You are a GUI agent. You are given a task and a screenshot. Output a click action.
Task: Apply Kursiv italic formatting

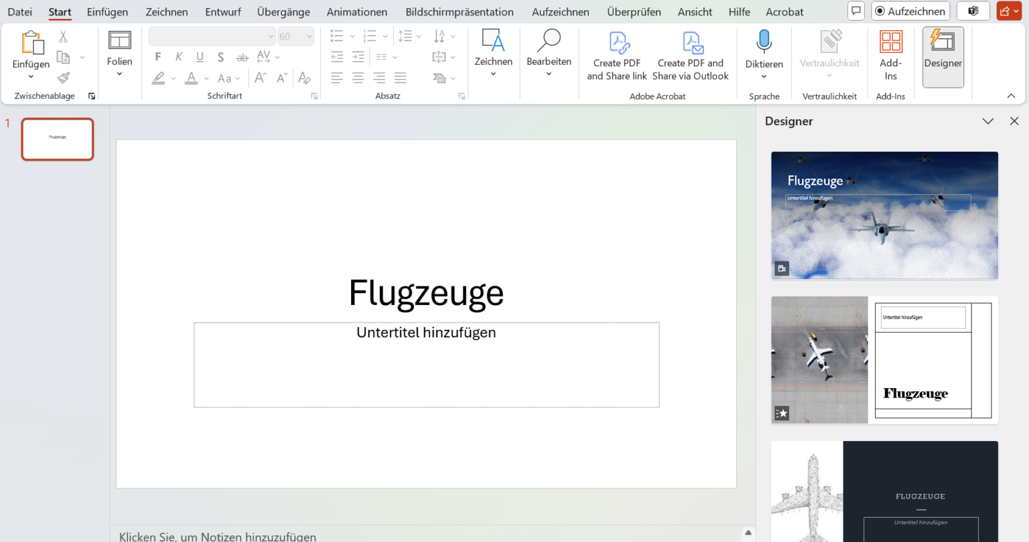[178, 57]
